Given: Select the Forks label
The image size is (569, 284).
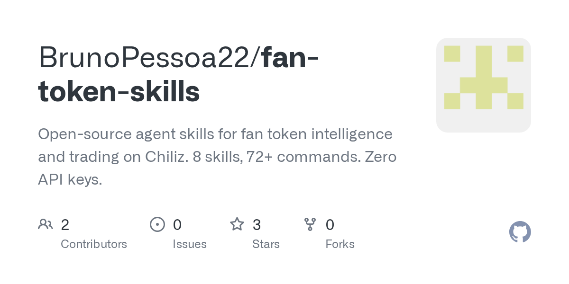Looking at the screenshot, I should tap(340, 244).
